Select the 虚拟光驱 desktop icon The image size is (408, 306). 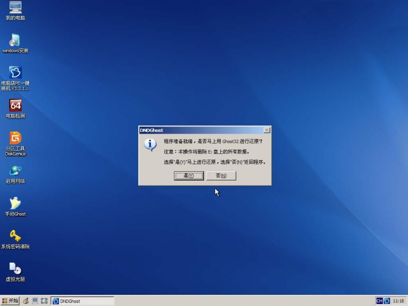coord(15,272)
